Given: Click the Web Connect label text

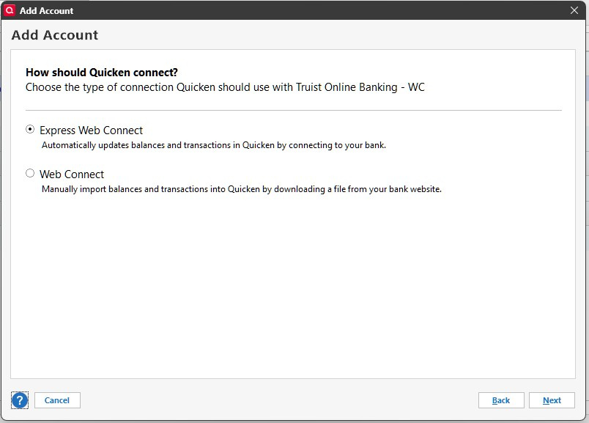Looking at the screenshot, I should [72, 174].
